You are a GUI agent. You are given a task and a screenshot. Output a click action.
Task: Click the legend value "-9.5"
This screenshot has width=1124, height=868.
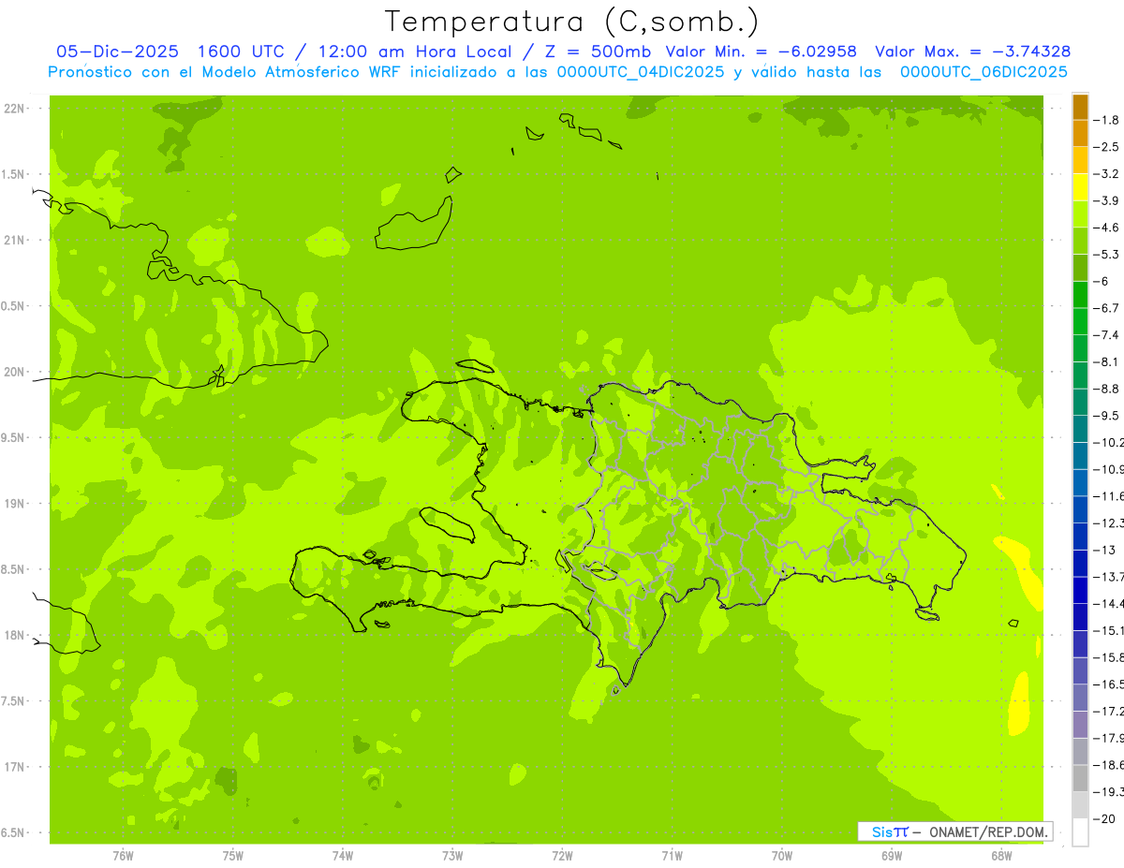point(1108,416)
